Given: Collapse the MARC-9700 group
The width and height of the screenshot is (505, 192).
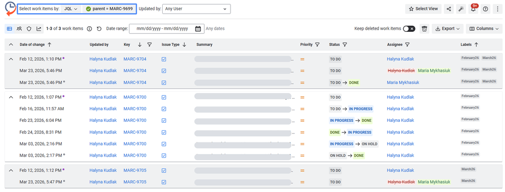Looking at the screenshot, I should coord(11,97).
